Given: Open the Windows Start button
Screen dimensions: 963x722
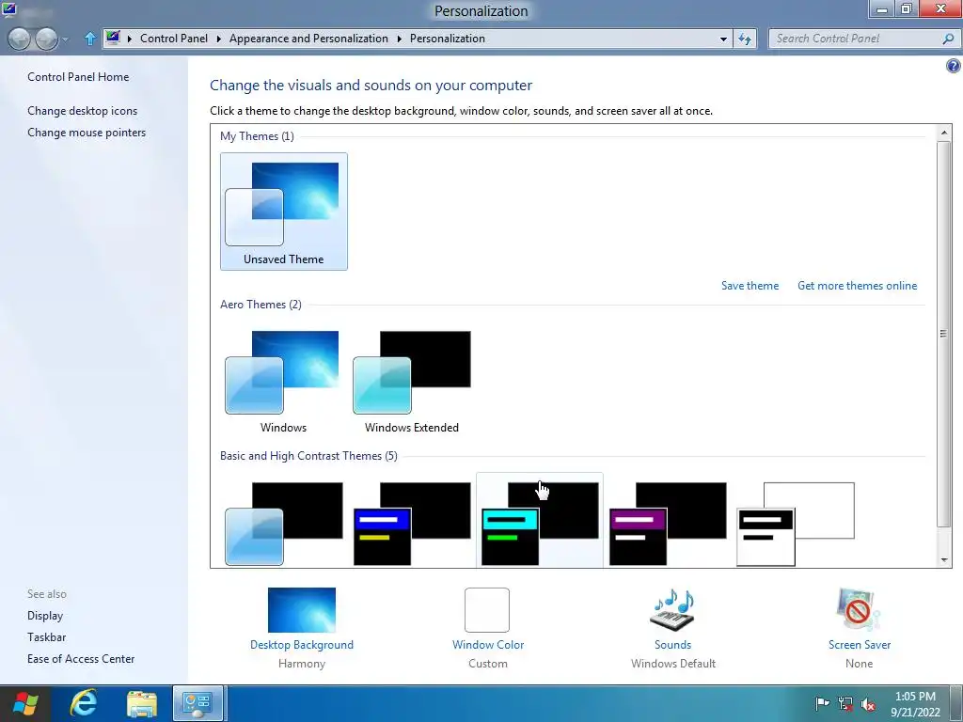Looking at the screenshot, I should [x=25, y=703].
